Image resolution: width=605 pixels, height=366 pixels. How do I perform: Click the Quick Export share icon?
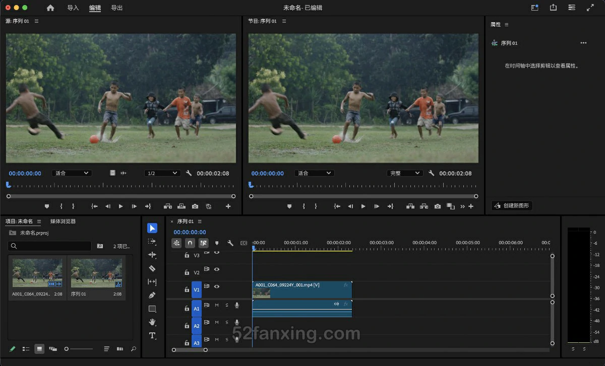[x=553, y=8]
